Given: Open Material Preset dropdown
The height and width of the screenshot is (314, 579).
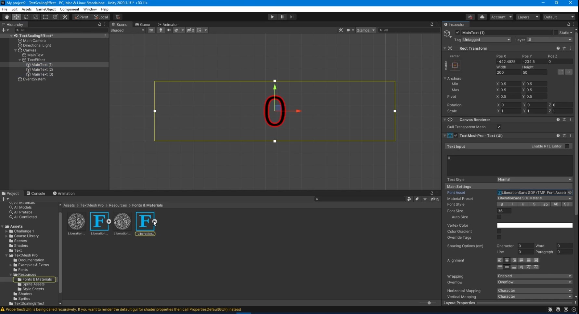Looking at the screenshot, I should 534,198.
